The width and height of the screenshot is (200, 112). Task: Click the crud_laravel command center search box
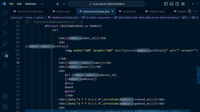[x=106, y=4]
